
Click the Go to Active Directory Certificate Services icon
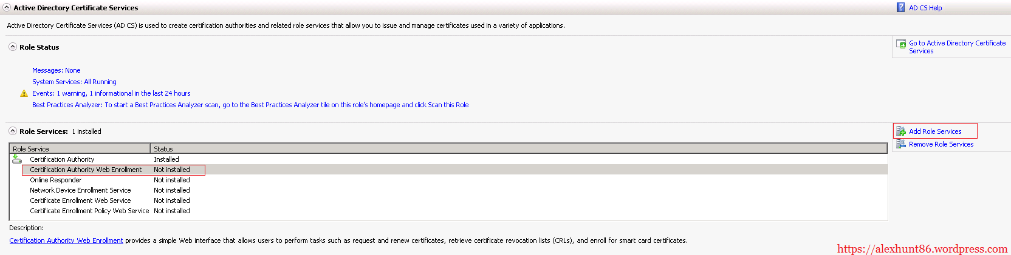(902, 44)
